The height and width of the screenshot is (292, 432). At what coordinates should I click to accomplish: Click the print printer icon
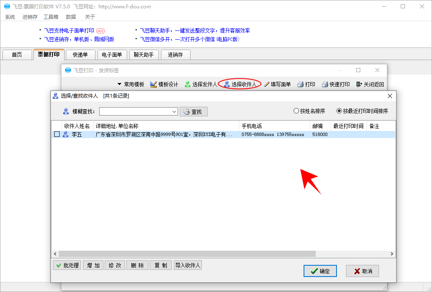tap(300, 84)
